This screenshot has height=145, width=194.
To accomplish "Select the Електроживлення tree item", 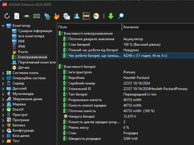I will pos(32,57).
